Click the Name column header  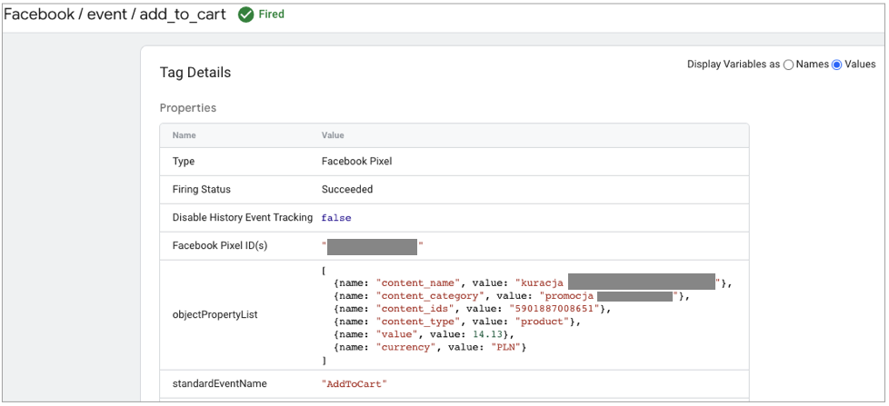[x=185, y=135]
